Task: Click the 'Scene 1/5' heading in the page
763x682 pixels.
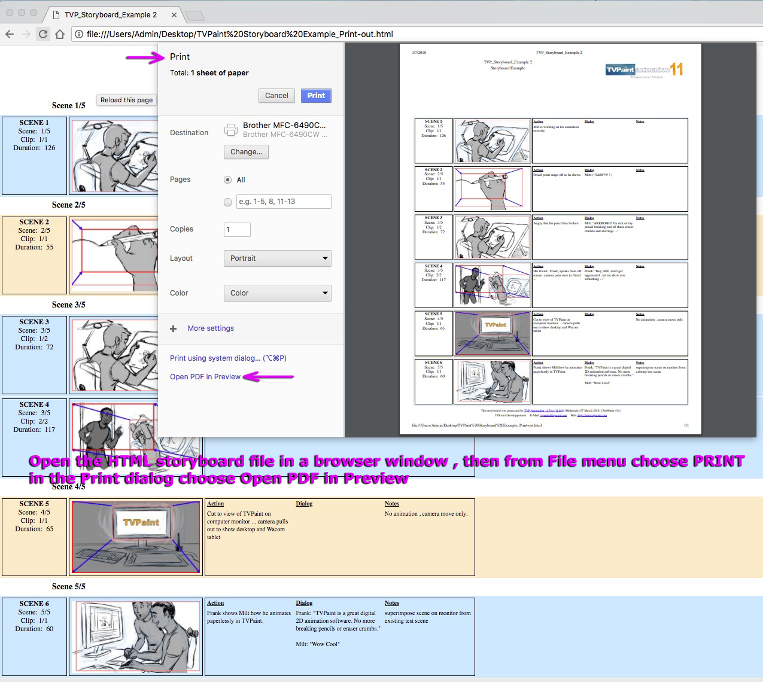Action: [69, 106]
